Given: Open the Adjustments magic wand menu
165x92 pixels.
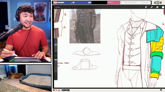Looking at the screenshot, I should 68,7.
